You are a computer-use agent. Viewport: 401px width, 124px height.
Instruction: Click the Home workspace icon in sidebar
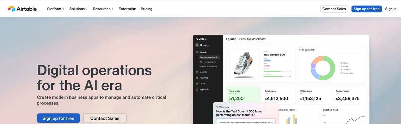197,45
